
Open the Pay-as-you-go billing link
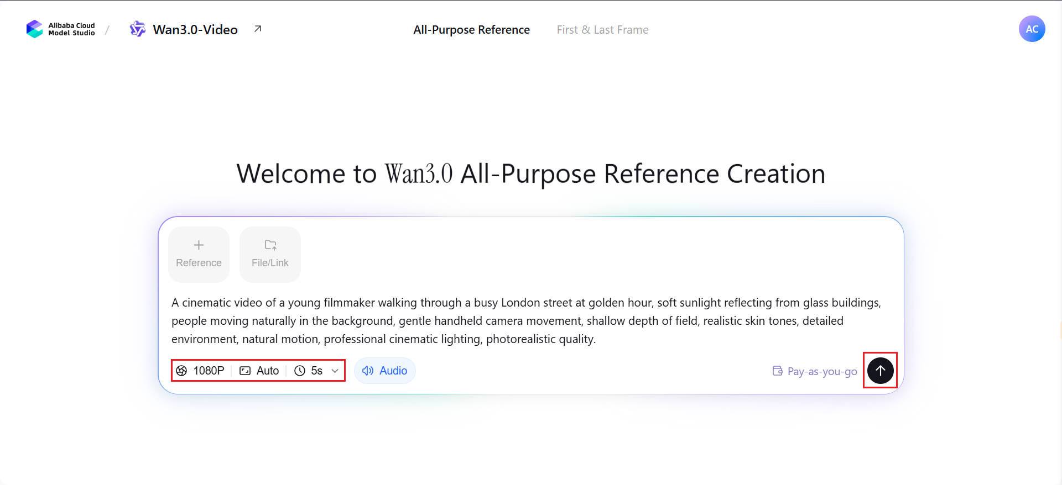coord(815,371)
